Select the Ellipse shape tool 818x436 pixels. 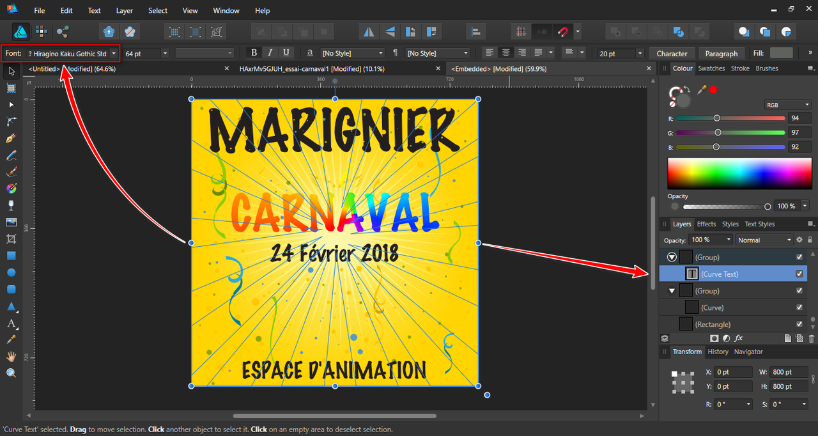click(x=11, y=272)
